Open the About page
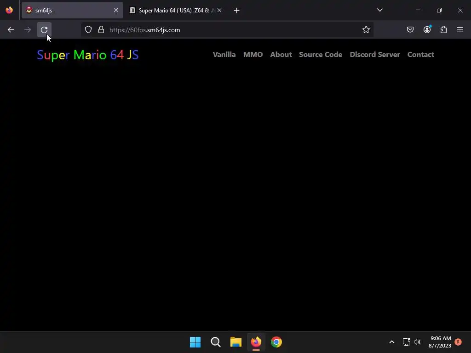 (281, 55)
